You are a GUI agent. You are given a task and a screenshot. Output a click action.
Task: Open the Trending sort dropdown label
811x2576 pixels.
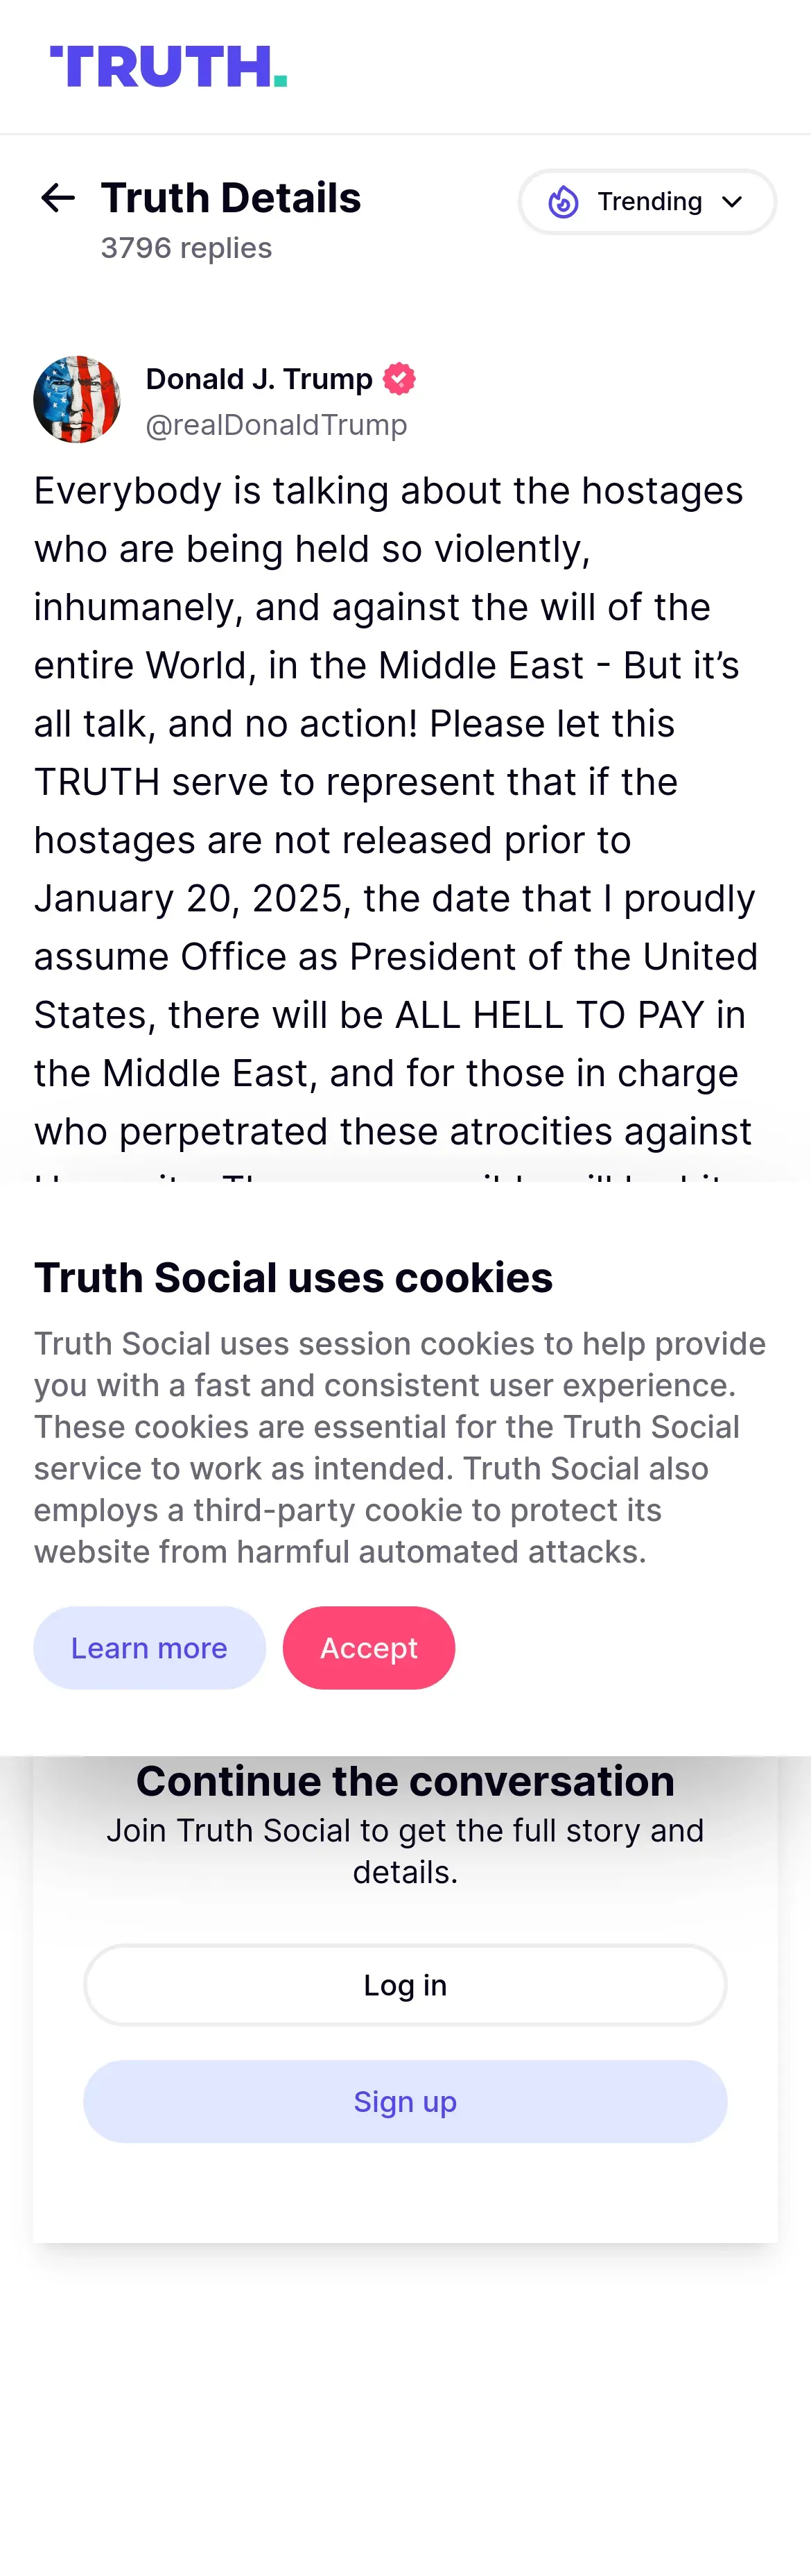click(649, 202)
